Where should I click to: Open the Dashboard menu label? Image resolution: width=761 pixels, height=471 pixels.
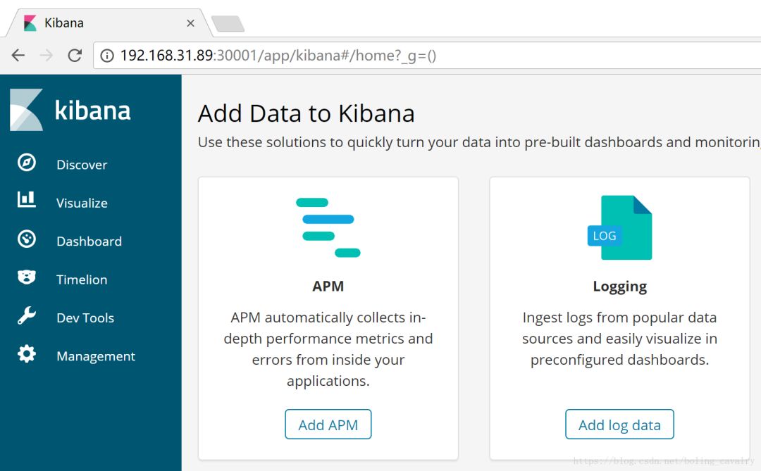coord(89,241)
